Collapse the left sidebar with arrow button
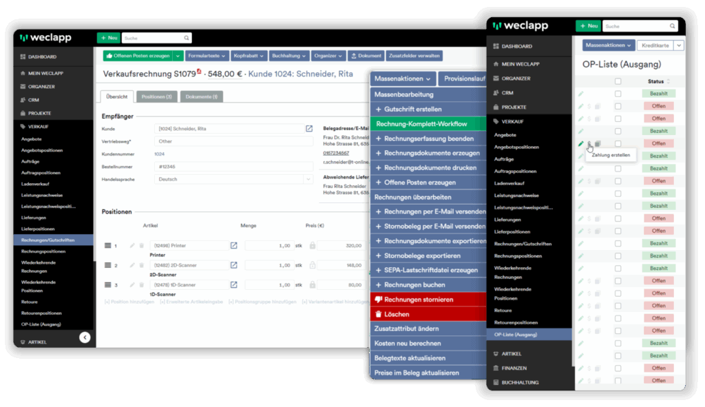 click(85, 337)
